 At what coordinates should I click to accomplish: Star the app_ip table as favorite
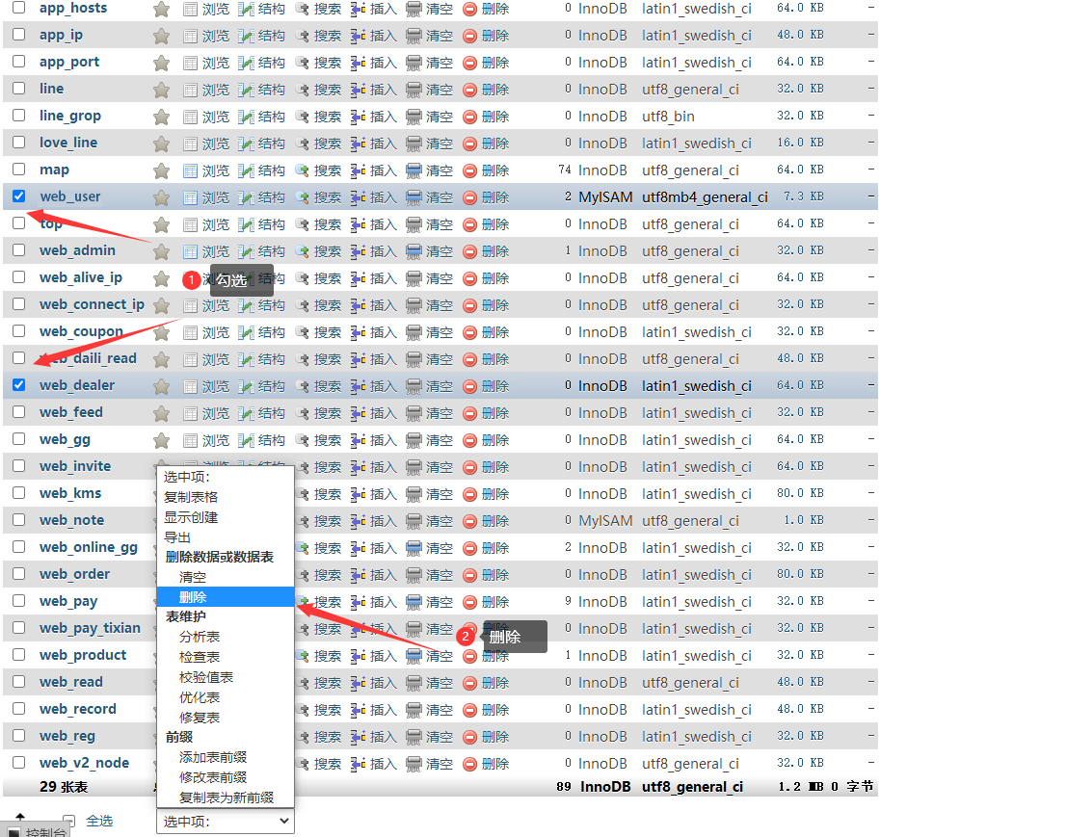pyautogui.click(x=161, y=36)
